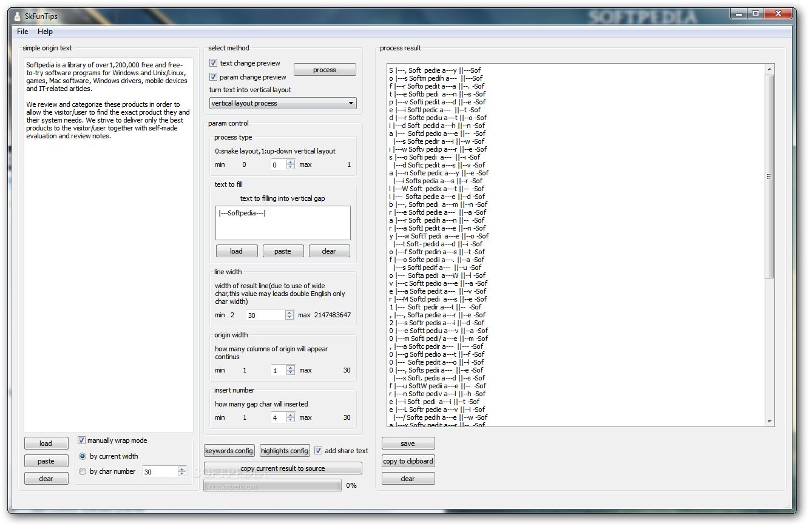Click load button under text to fill
Viewport: 809px width, 526px height.
tap(237, 251)
